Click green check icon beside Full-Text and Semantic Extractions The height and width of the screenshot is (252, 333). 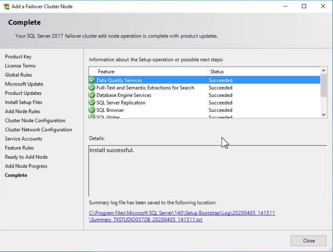tap(92, 87)
